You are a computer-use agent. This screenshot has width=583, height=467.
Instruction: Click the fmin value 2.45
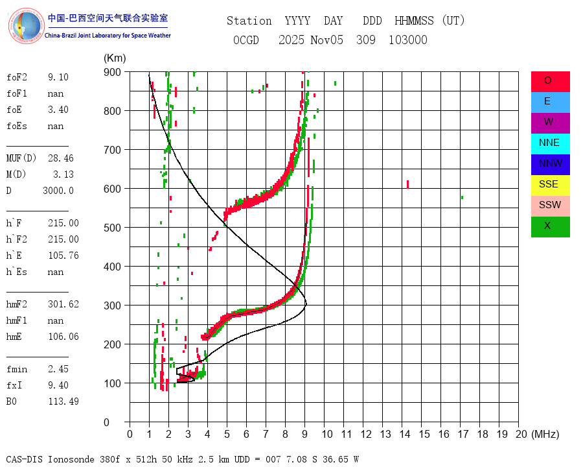pos(58,369)
